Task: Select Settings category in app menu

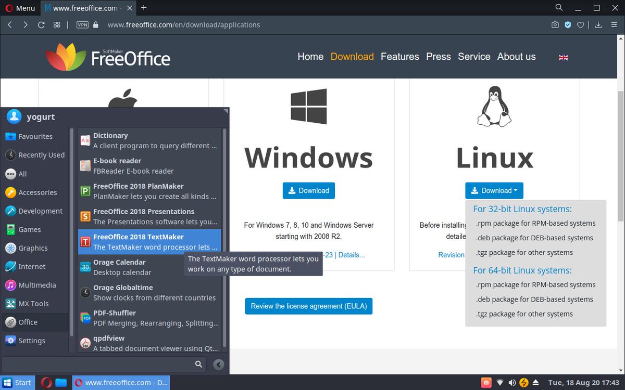Action: click(x=35, y=341)
